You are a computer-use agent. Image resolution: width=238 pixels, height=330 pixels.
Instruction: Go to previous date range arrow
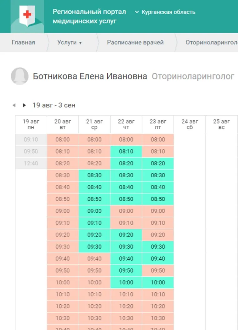coord(14,105)
